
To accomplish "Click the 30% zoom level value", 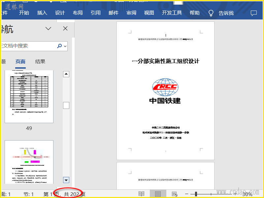I will click(247, 194).
